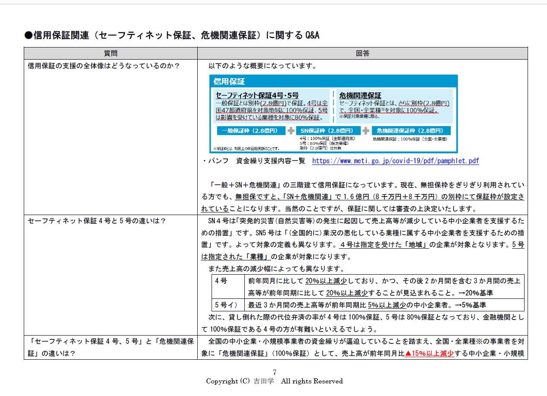Image resolution: width=547 pixels, height=396 pixels.
Task: Open the pamphlet.pdf hyperlink
Action: click(x=395, y=161)
